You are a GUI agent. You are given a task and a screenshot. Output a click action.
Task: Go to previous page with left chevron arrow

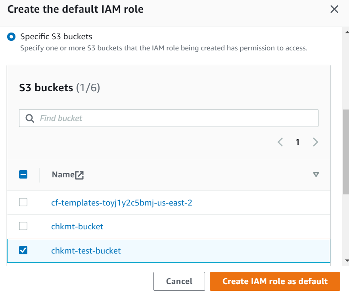click(280, 142)
